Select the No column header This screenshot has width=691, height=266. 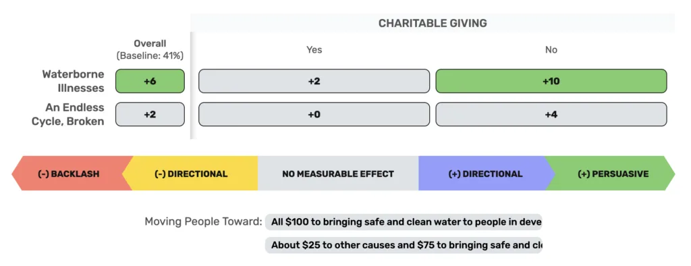coord(551,50)
